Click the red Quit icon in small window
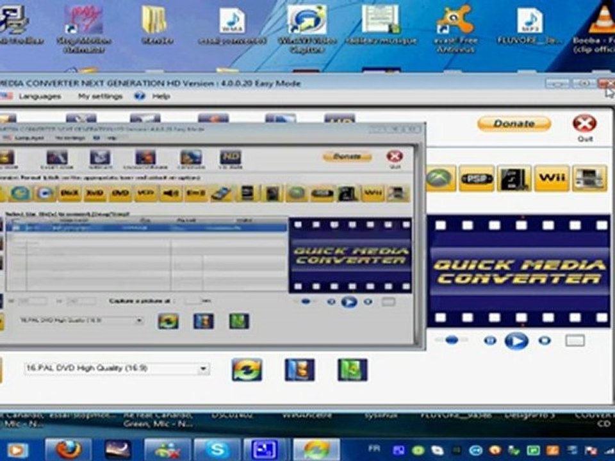Viewport: 615px width, 461px height. (x=395, y=156)
